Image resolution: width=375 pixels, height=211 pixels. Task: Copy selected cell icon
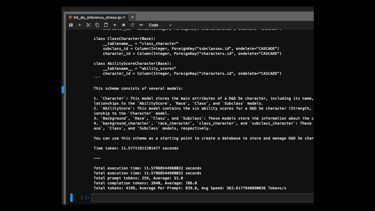[x=97, y=25]
